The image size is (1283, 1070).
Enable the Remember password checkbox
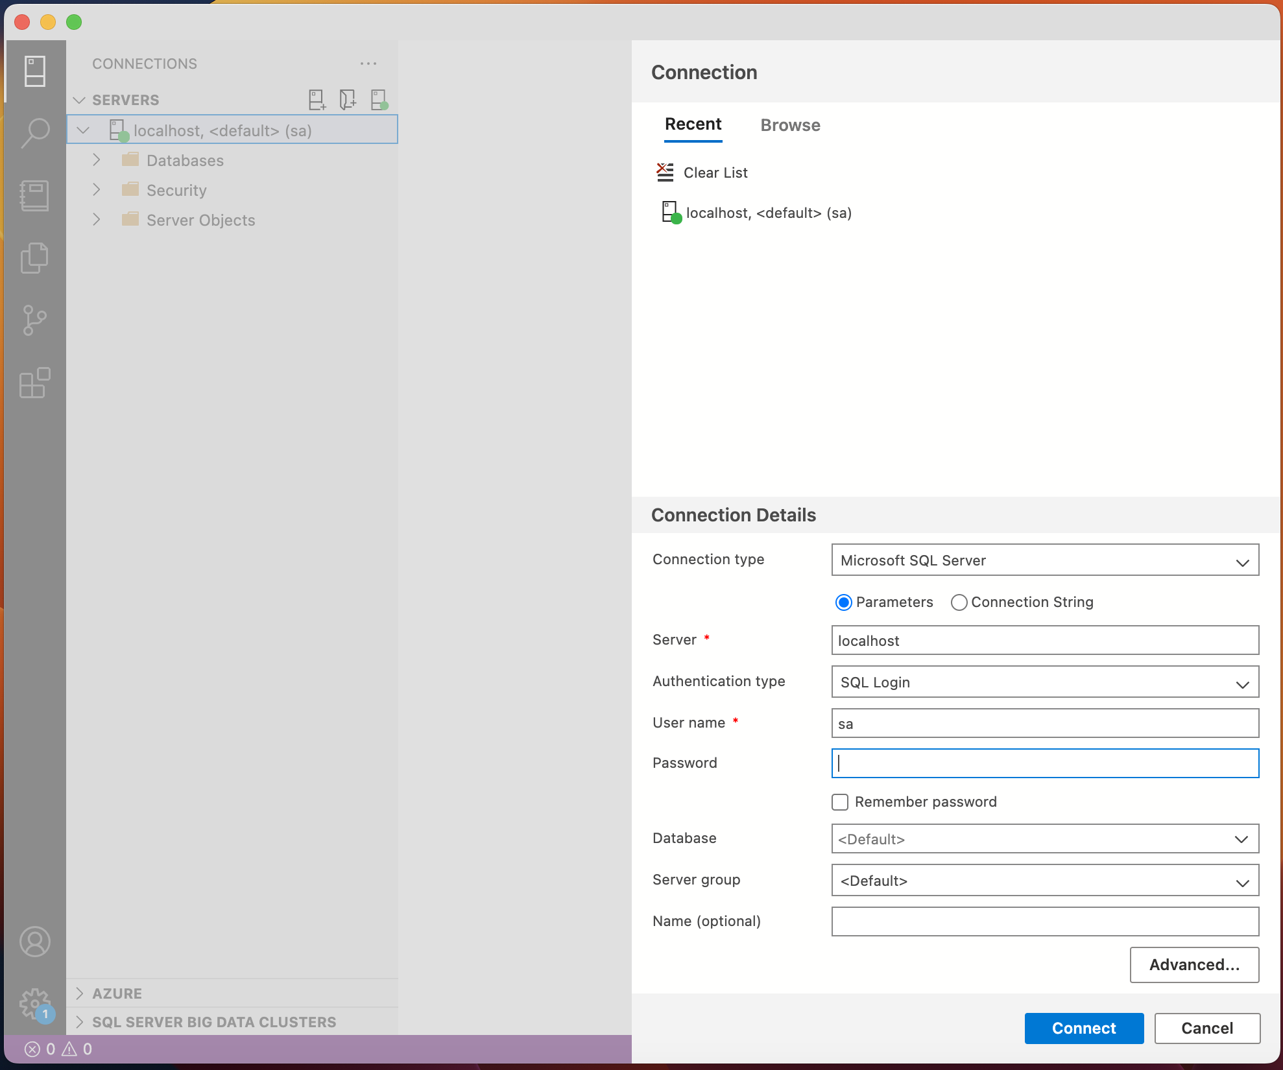point(840,802)
